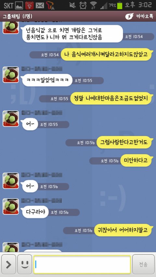
Task: Tap the alarm clock status icon
Action: pos(83,5)
